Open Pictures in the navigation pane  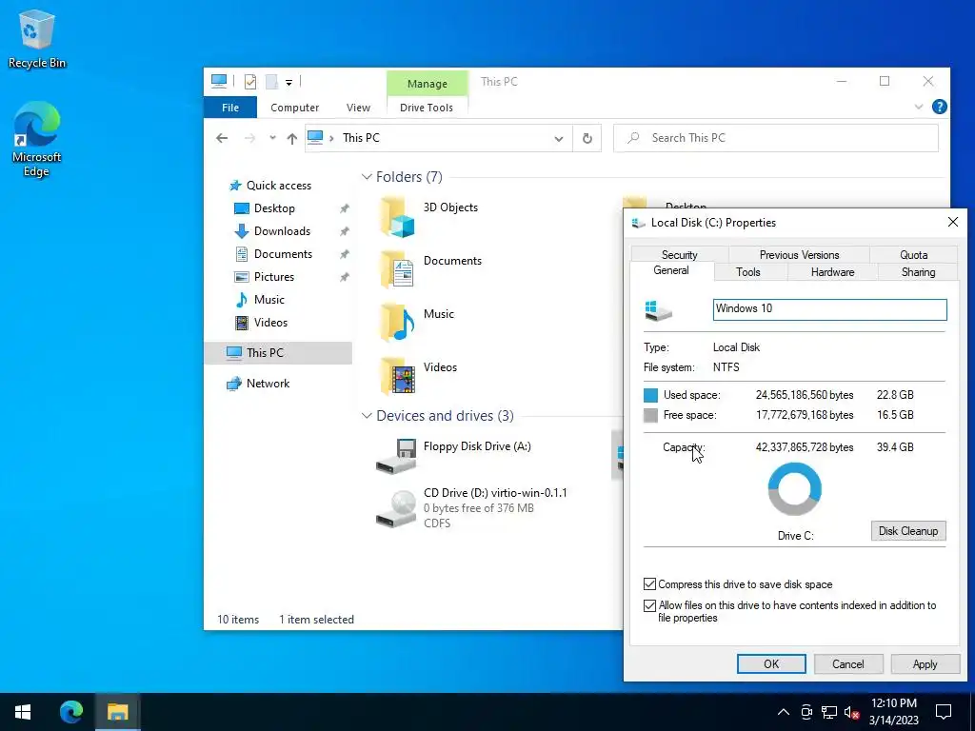click(273, 277)
